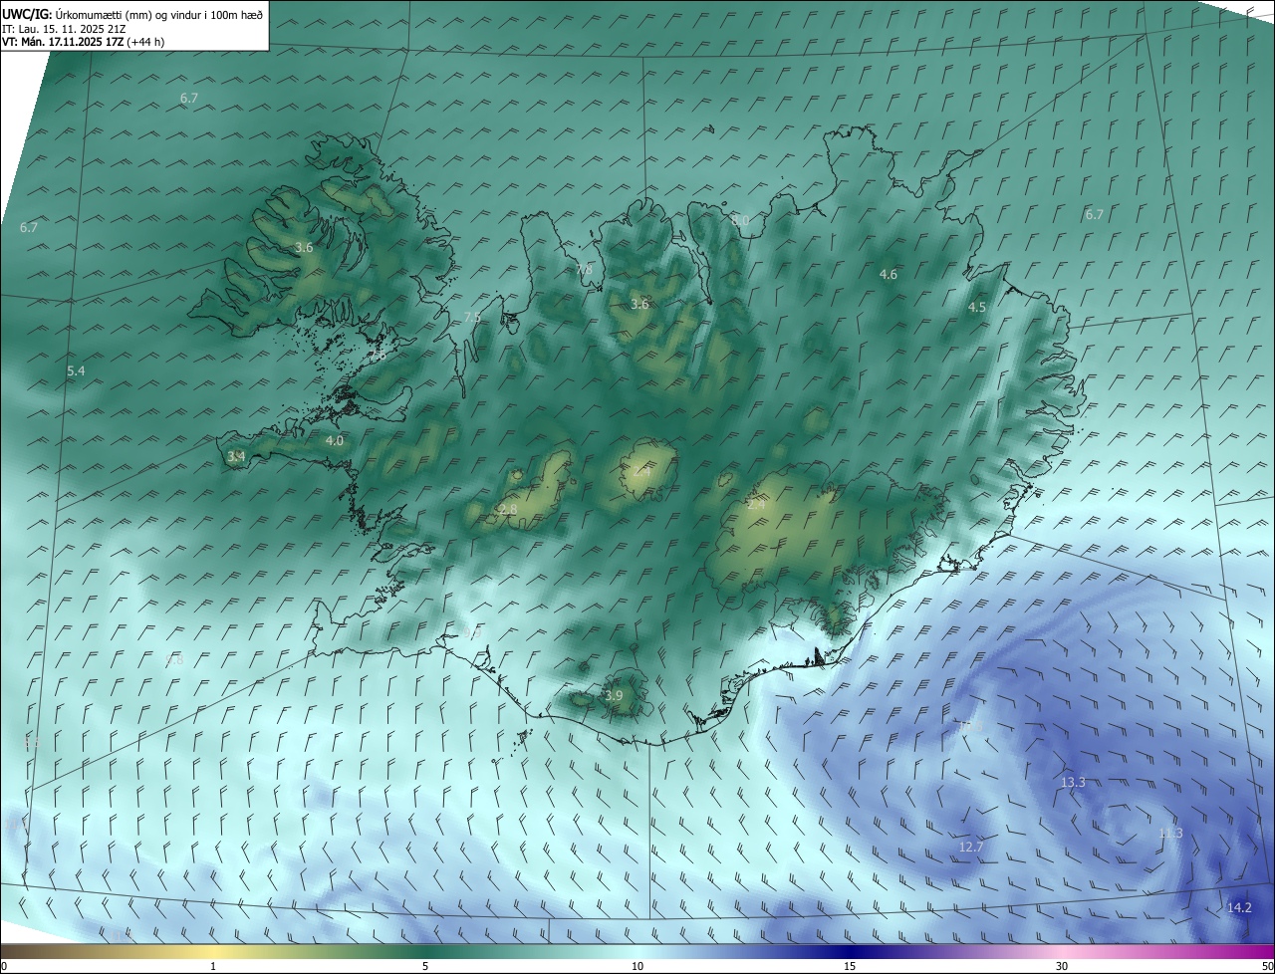Screen dimensions: 1275x974
Task: Click the faint 9.9 value label near Reykjanes
Action: tap(472, 632)
